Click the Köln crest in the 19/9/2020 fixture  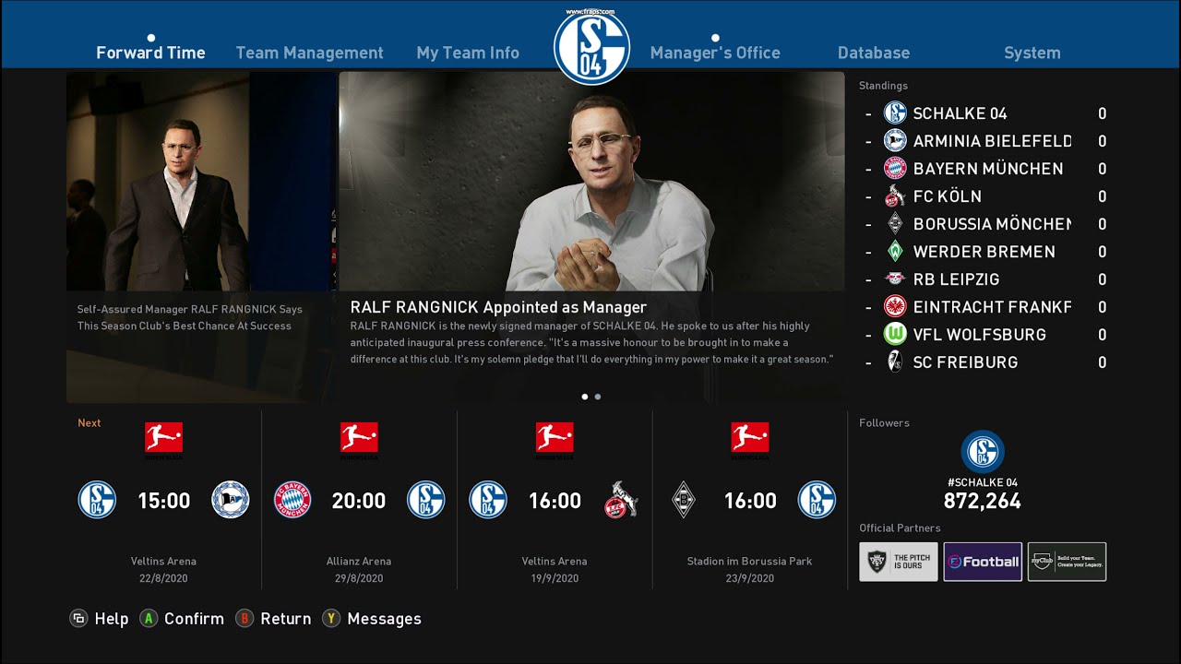[x=622, y=500]
